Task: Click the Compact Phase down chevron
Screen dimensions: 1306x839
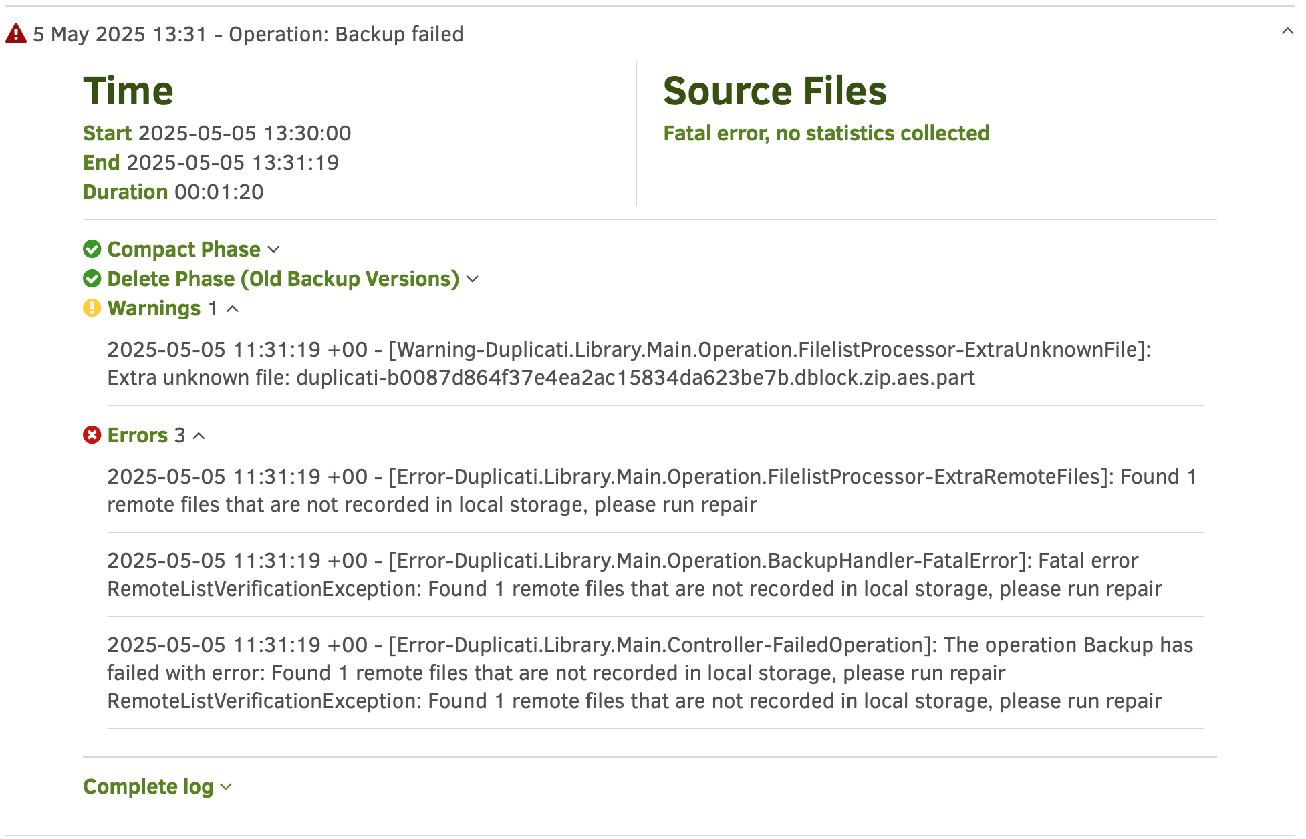Action: tap(273, 250)
